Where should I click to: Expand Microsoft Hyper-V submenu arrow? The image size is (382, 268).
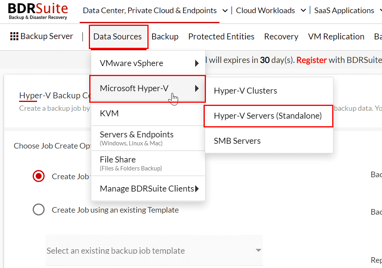point(197,88)
